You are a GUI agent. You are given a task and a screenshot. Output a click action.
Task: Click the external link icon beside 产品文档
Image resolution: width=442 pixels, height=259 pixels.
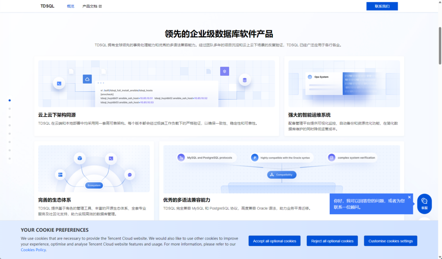[x=100, y=6]
